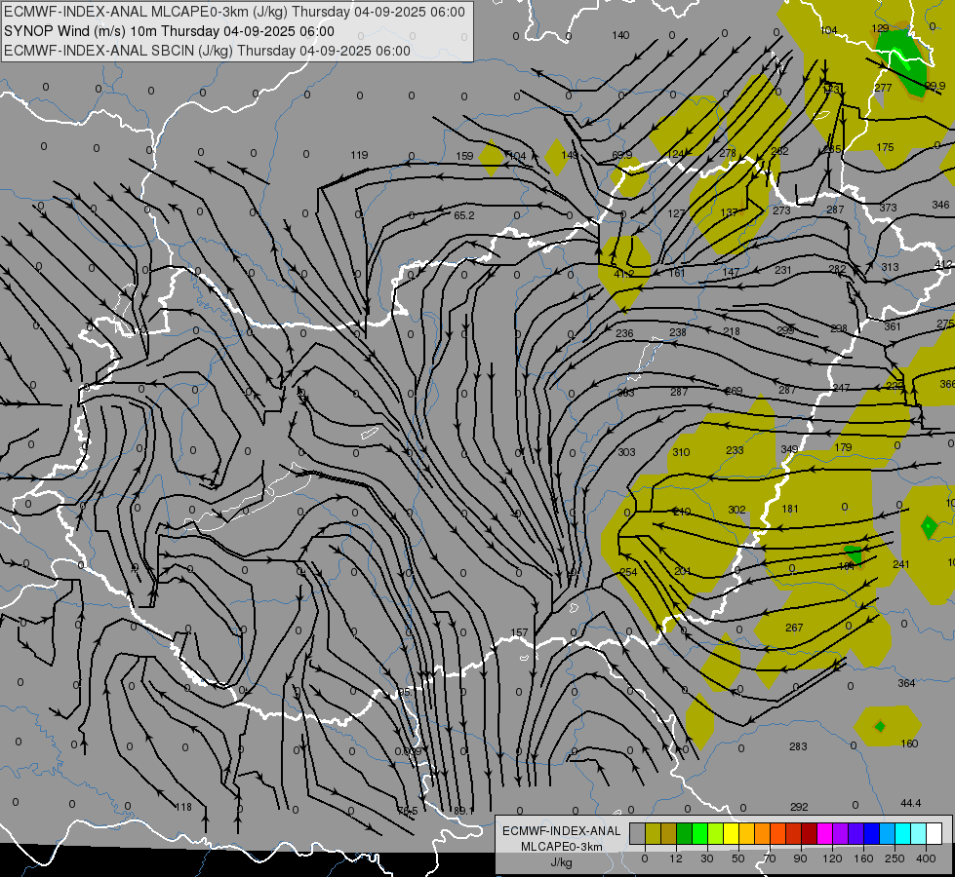The height and width of the screenshot is (877, 955).
Task: Click the 373 data value on map
Action: 888,208
